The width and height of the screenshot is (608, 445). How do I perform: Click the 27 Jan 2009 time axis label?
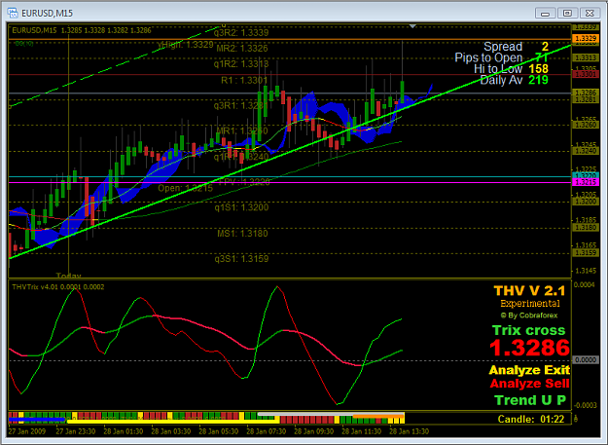[x=27, y=431]
